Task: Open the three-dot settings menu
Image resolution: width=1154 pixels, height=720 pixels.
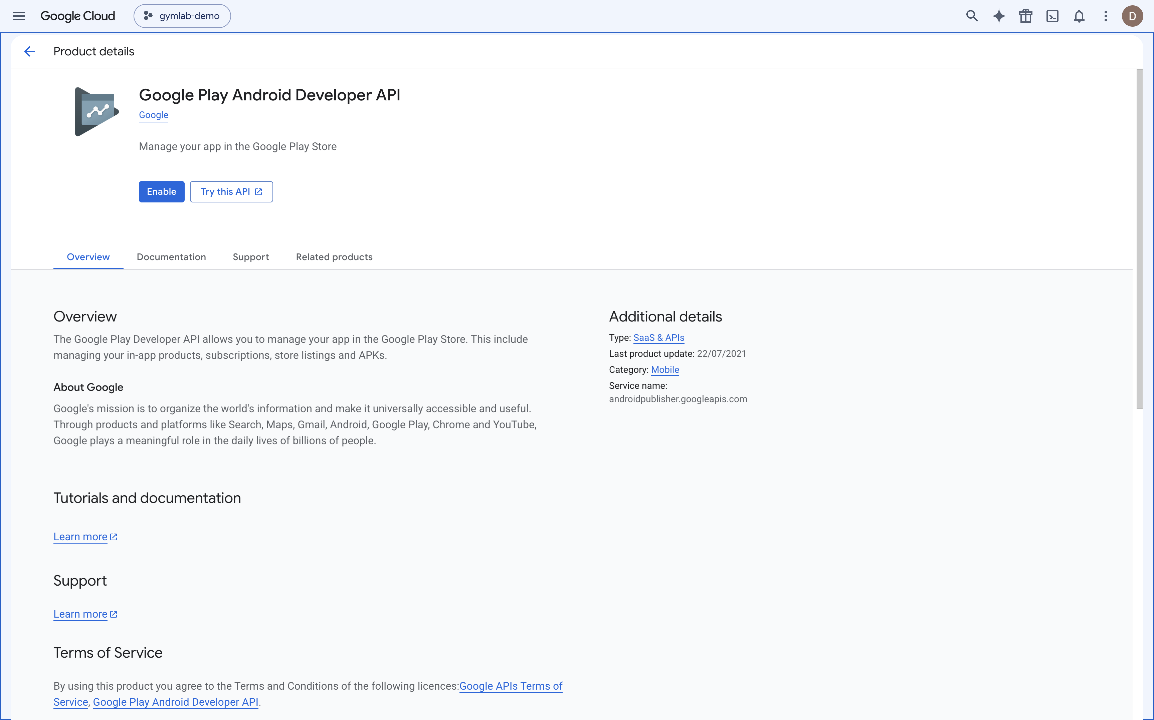Action: click(x=1105, y=16)
